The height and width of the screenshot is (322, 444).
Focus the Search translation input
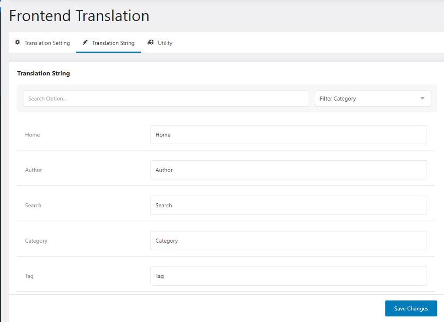(x=288, y=205)
